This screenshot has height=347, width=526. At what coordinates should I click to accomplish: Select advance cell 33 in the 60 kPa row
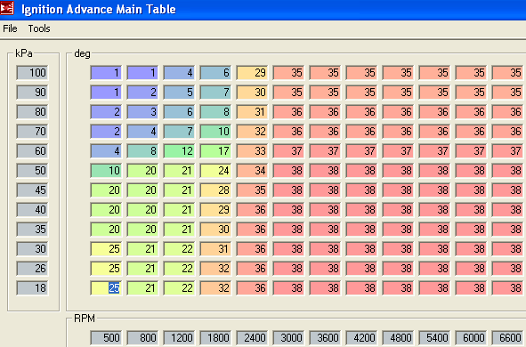coord(252,151)
